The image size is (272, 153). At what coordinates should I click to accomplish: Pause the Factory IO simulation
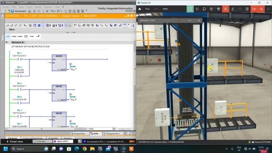(x=197, y=9)
